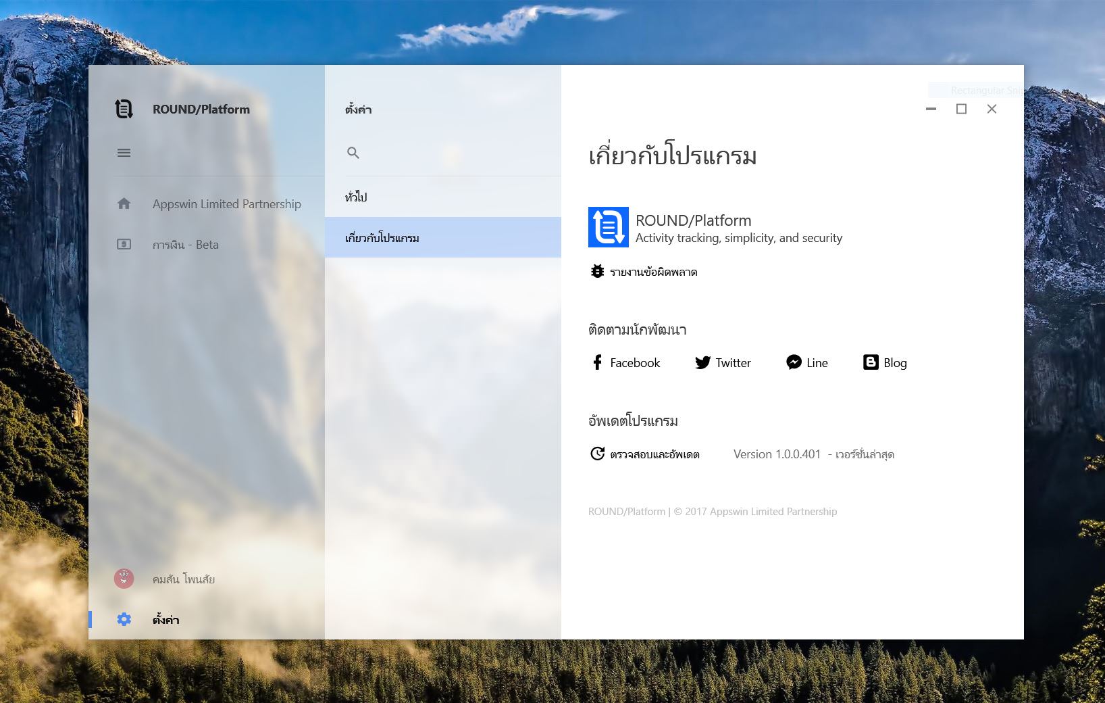This screenshot has width=1105, height=703.
Task: Click ROUND/Platform title in sidebar
Action: (201, 110)
